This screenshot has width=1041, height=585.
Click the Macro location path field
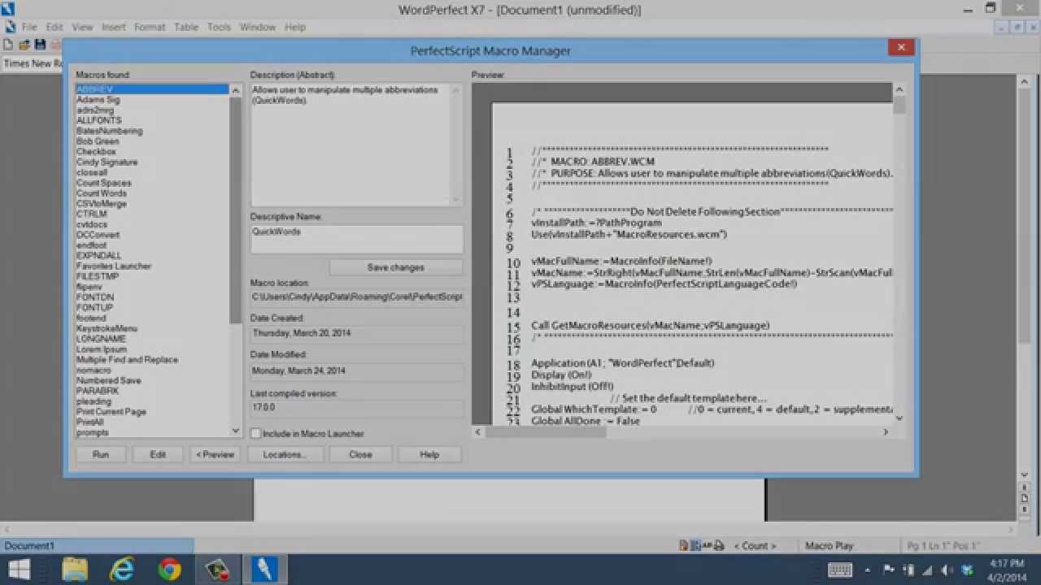pos(357,297)
